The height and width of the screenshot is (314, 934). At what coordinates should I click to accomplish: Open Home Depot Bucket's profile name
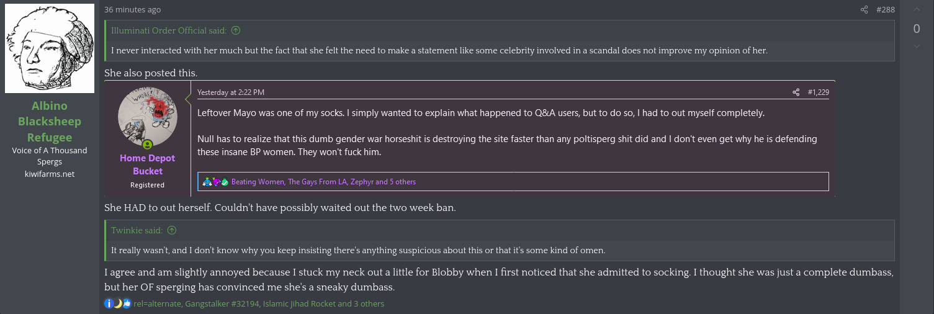pos(148,164)
